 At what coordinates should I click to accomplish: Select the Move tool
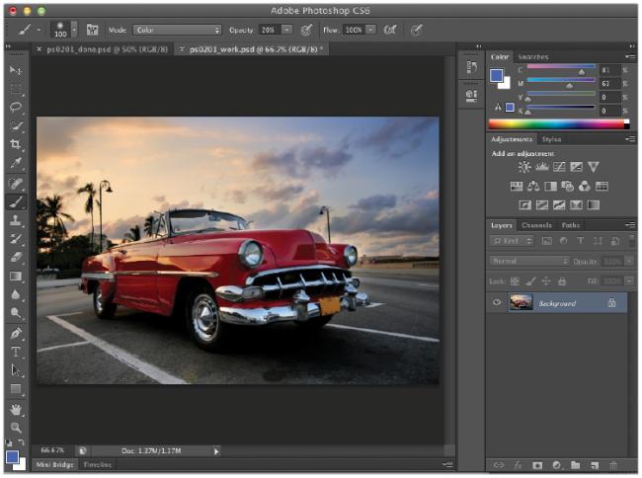[16, 70]
